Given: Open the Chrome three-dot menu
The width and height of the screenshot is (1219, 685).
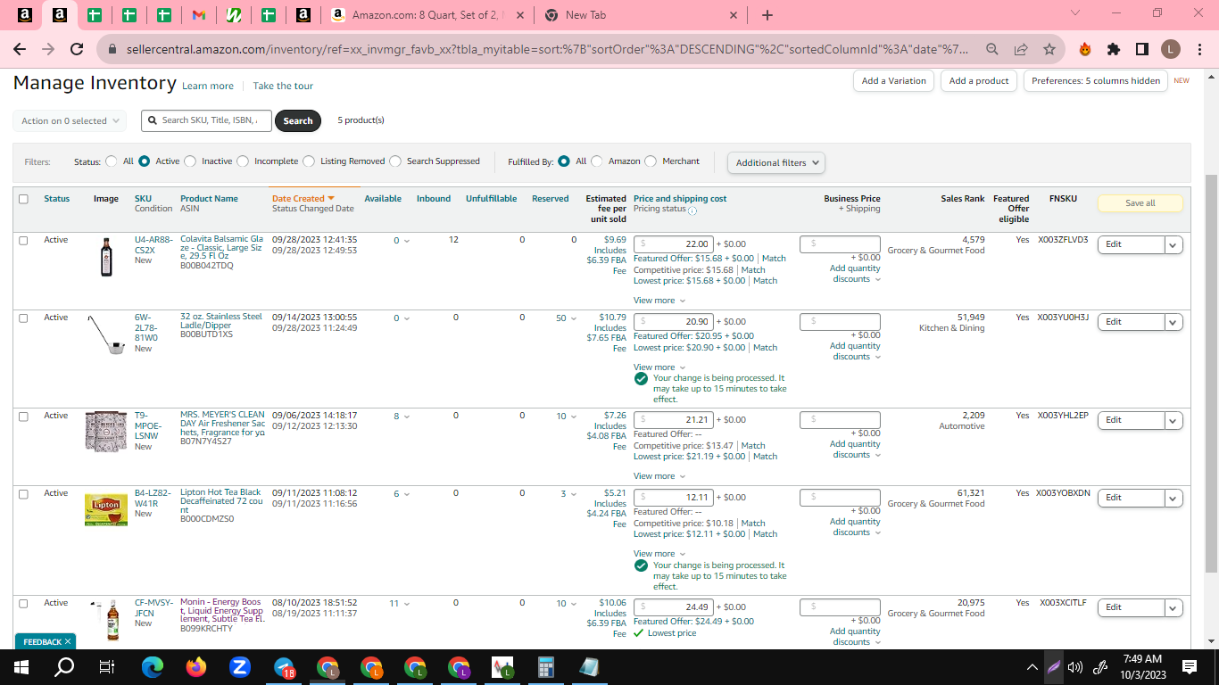Looking at the screenshot, I should tap(1199, 49).
